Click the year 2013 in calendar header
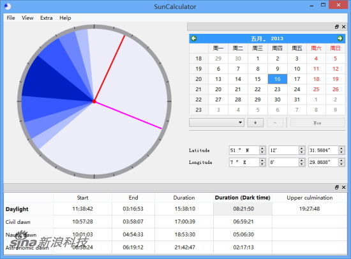The width and height of the screenshot is (351, 259). pyautogui.click(x=277, y=38)
